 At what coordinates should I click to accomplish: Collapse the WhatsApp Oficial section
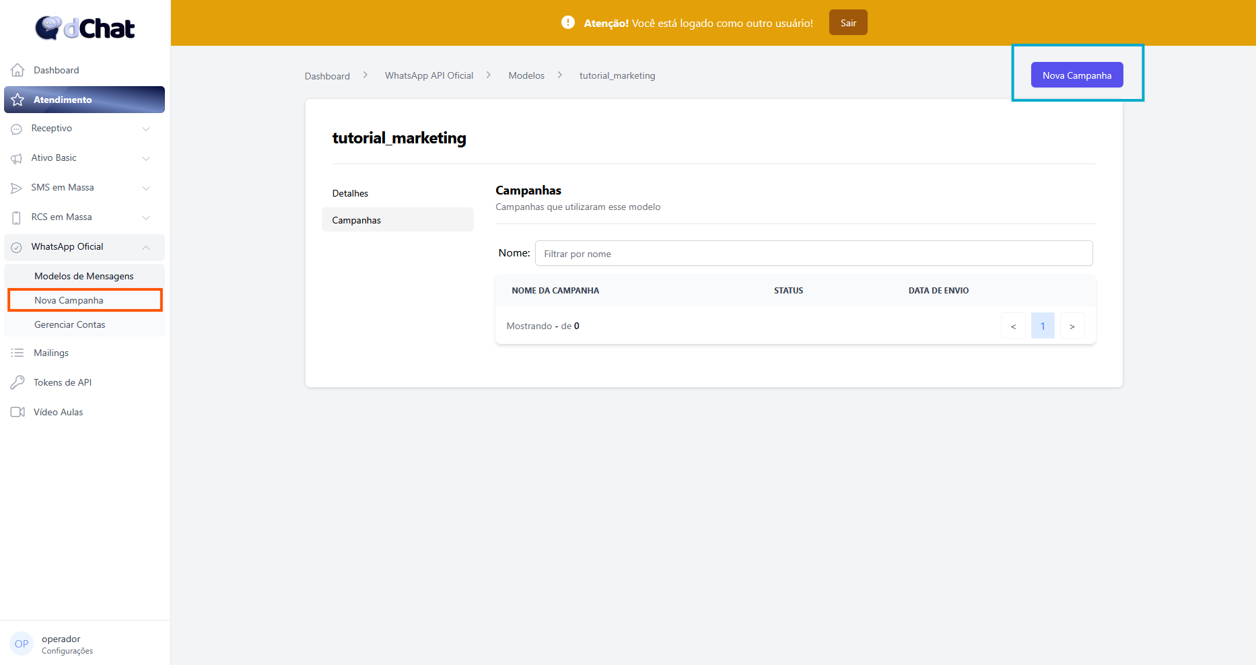coord(146,247)
